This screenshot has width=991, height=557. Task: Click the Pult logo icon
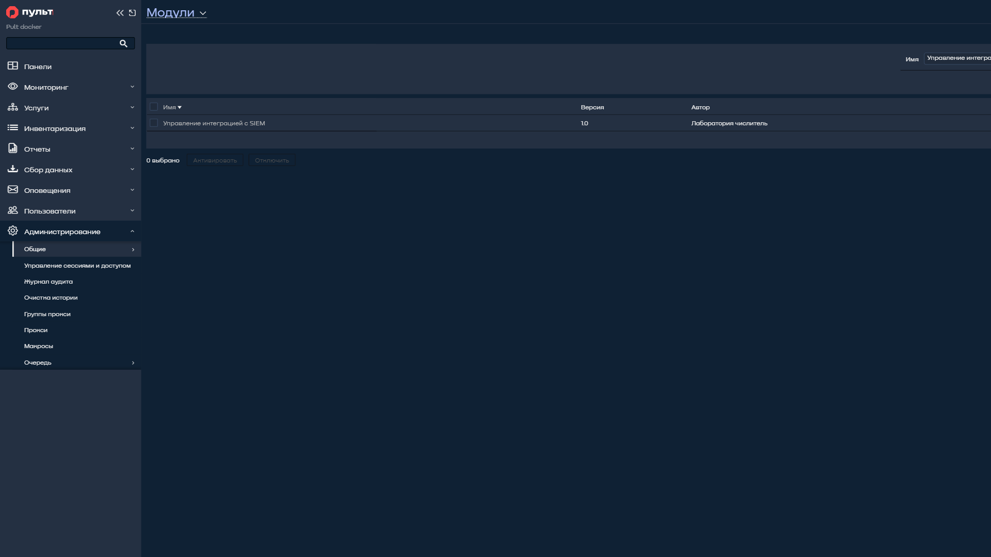[x=12, y=12]
